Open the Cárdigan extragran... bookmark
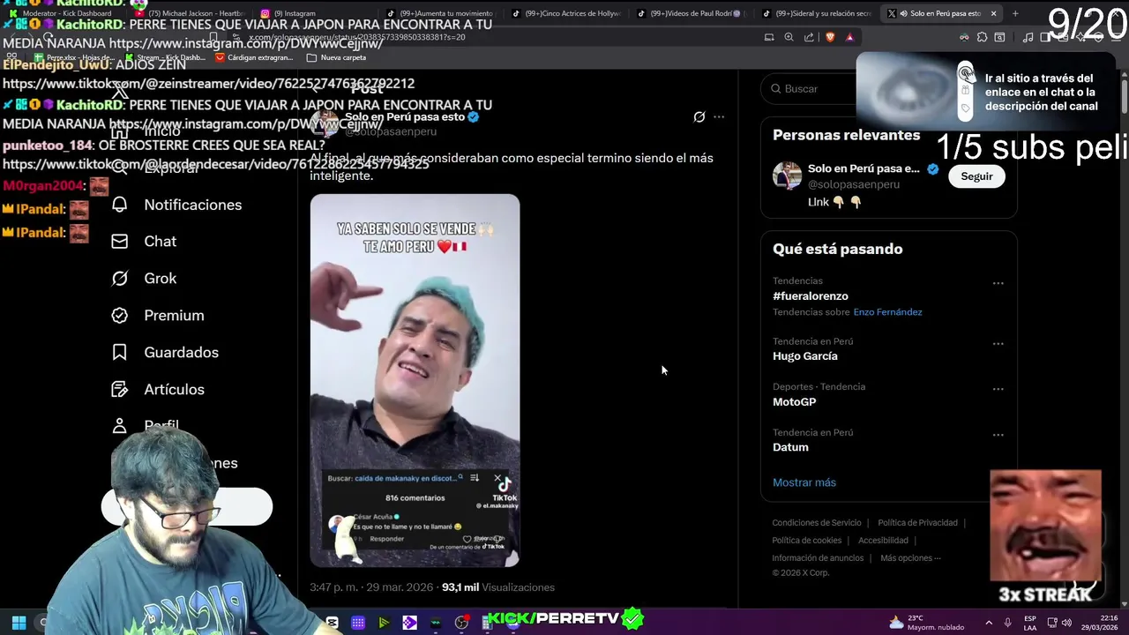 tap(254, 57)
